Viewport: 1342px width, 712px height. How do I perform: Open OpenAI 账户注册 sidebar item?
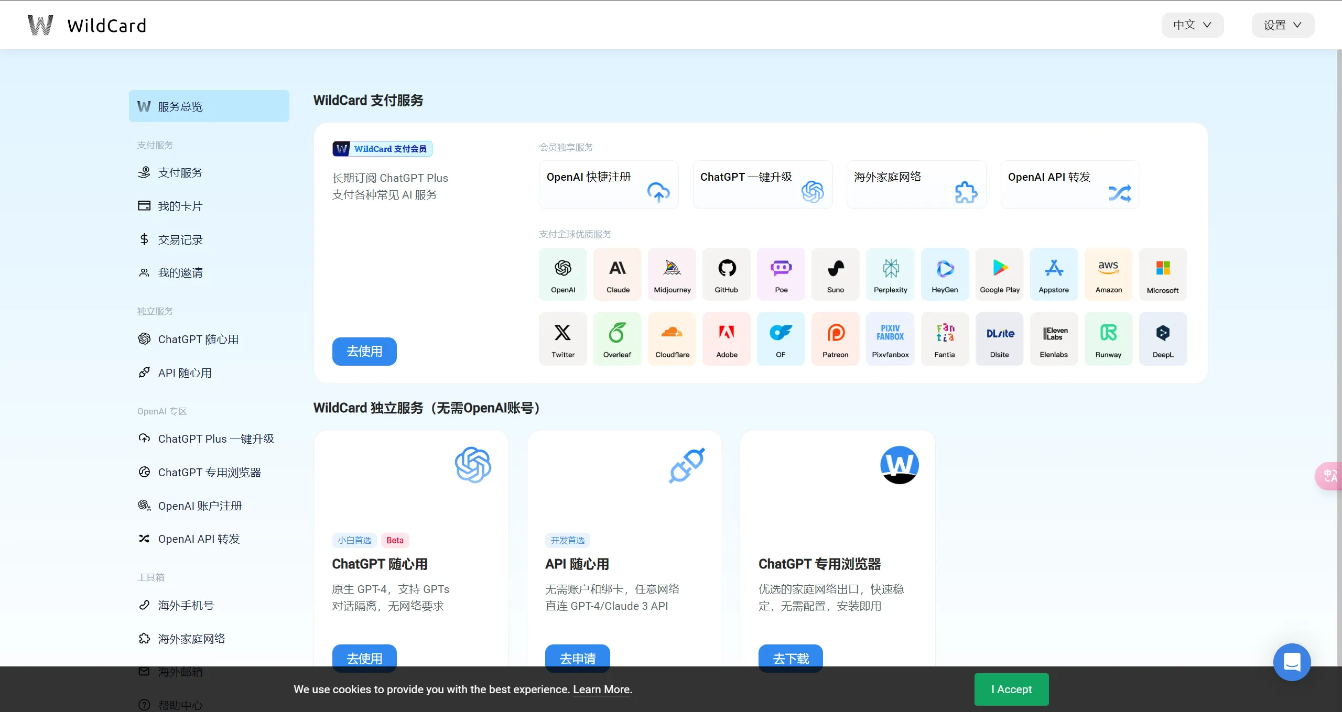(x=209, y=506)
